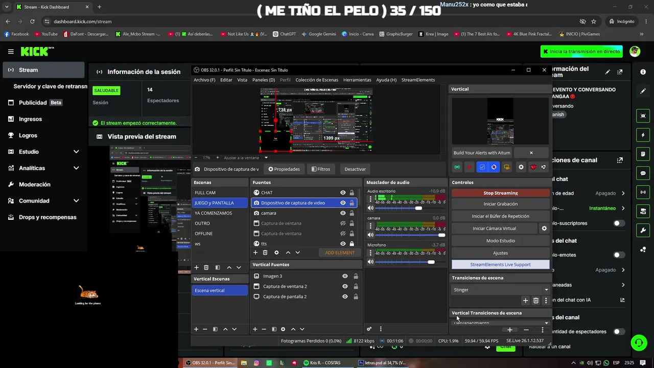Delete the Stinger transition with trash icon
654x368 pixels.
(x=536, y=301)
